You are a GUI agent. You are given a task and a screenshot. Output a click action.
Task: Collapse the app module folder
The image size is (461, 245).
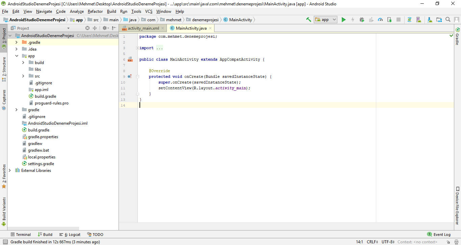point(16,56)
